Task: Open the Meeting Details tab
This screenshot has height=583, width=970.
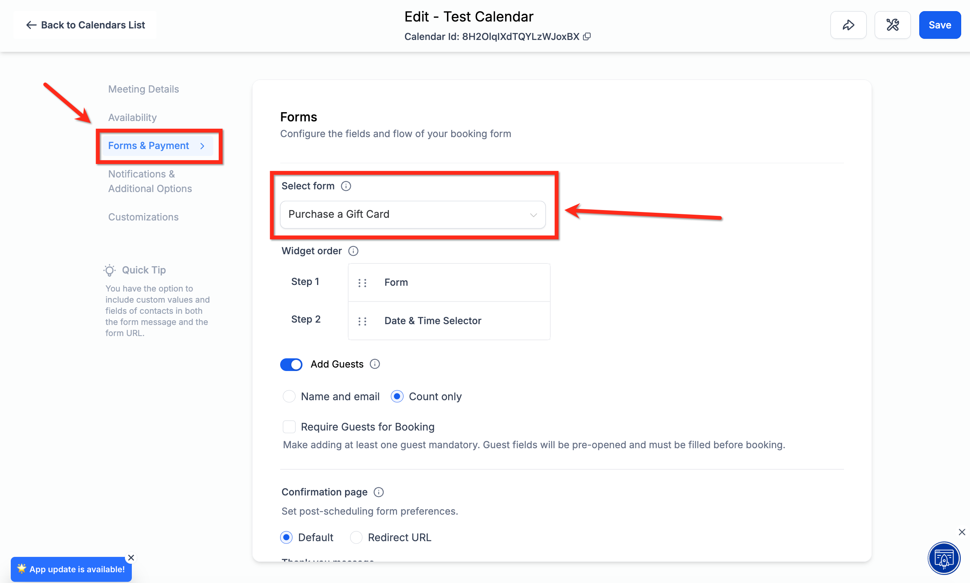Action: [143, 89]
